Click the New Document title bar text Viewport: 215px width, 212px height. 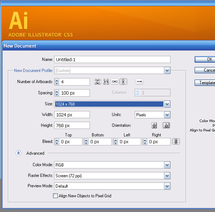click(x=20, y=46)
